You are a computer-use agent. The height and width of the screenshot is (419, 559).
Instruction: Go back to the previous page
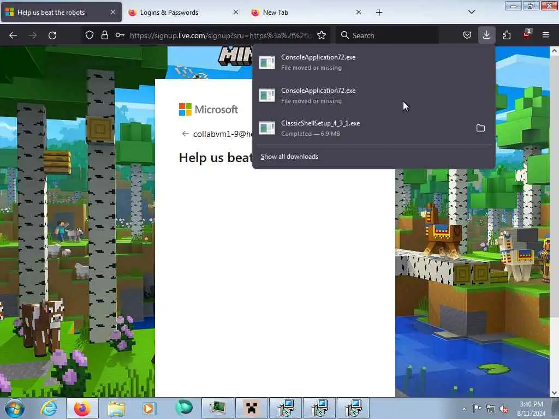click(13, 35)
